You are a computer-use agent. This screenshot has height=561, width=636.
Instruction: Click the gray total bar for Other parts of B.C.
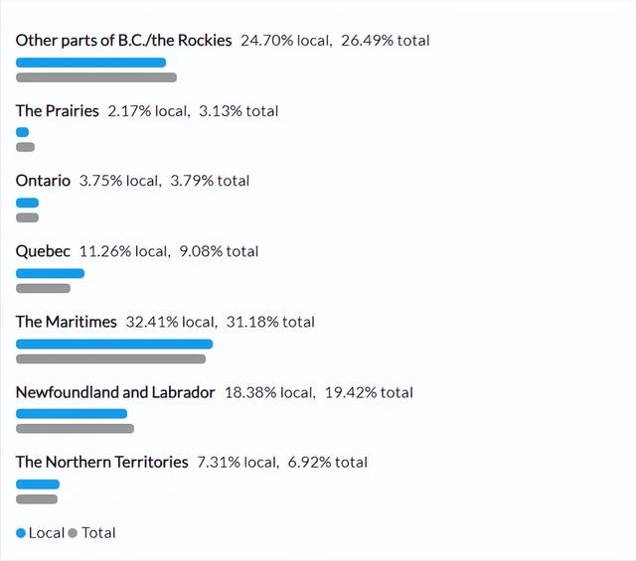(96, 77)
